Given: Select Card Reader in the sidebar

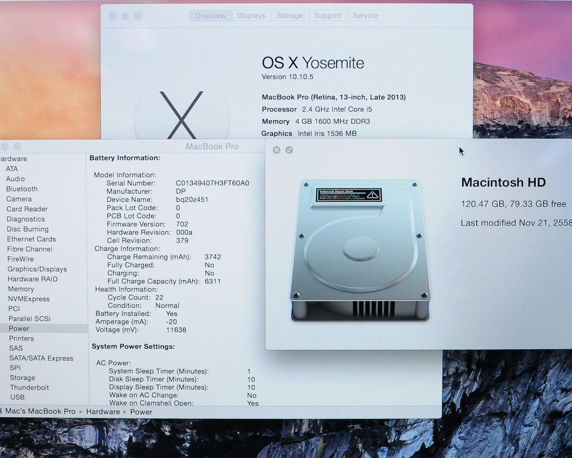Looking at the screenshot, I should pos(27,209).
